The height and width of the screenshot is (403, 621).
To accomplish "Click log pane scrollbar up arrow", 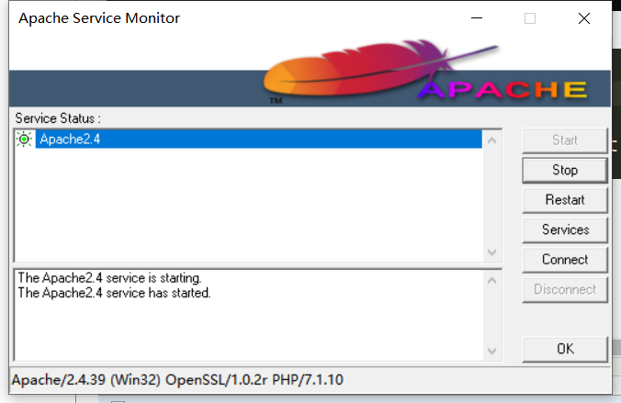I will tap(491, 281).
